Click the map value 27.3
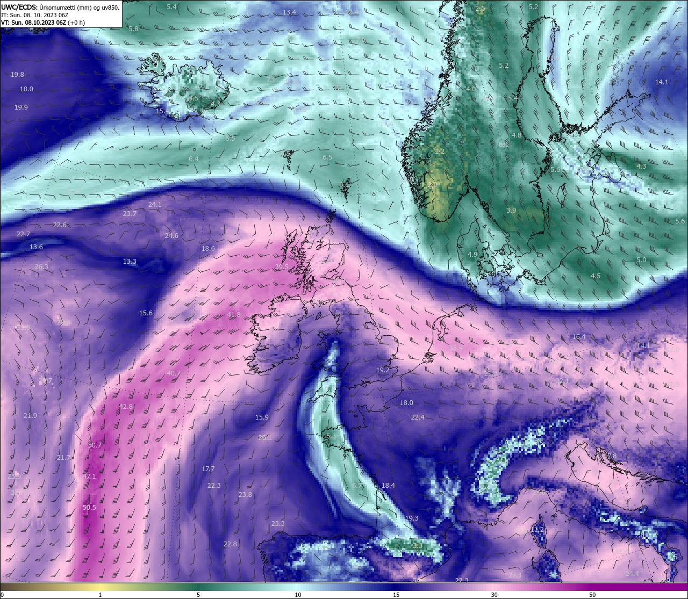688x599 pixels. pos(515,575)
